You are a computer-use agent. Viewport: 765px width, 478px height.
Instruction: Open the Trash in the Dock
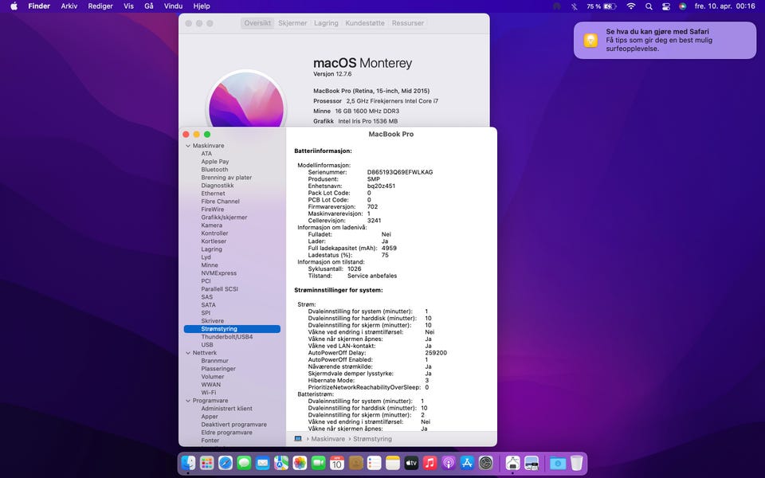[577, 462]
